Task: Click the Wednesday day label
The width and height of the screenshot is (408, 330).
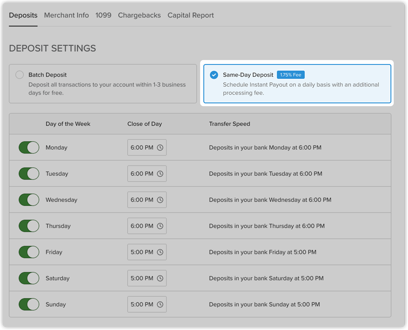Action: pos(62,200)
